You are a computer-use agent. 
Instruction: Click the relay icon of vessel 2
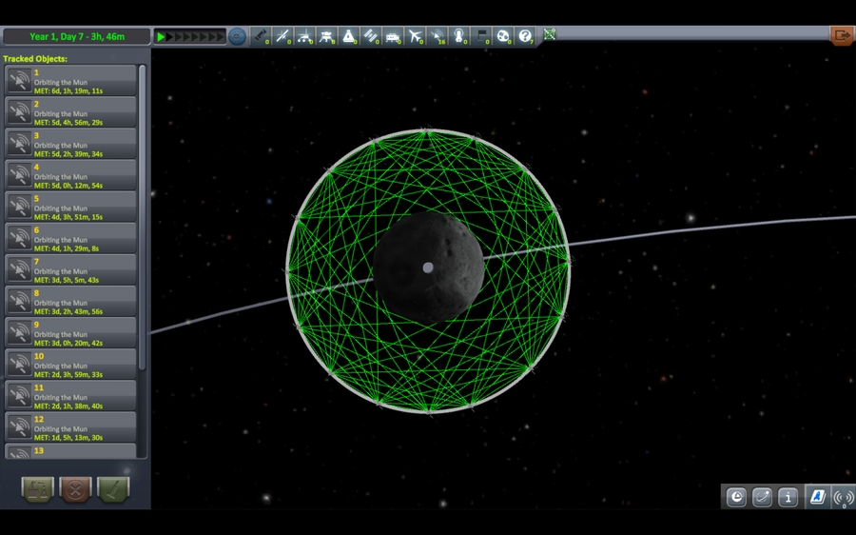pos(20,112)
